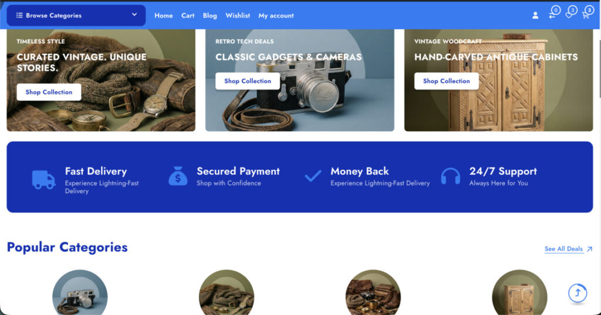Shop Collection on the vintage watch banner
Viewport: 601px width, 315px height.
49,92
